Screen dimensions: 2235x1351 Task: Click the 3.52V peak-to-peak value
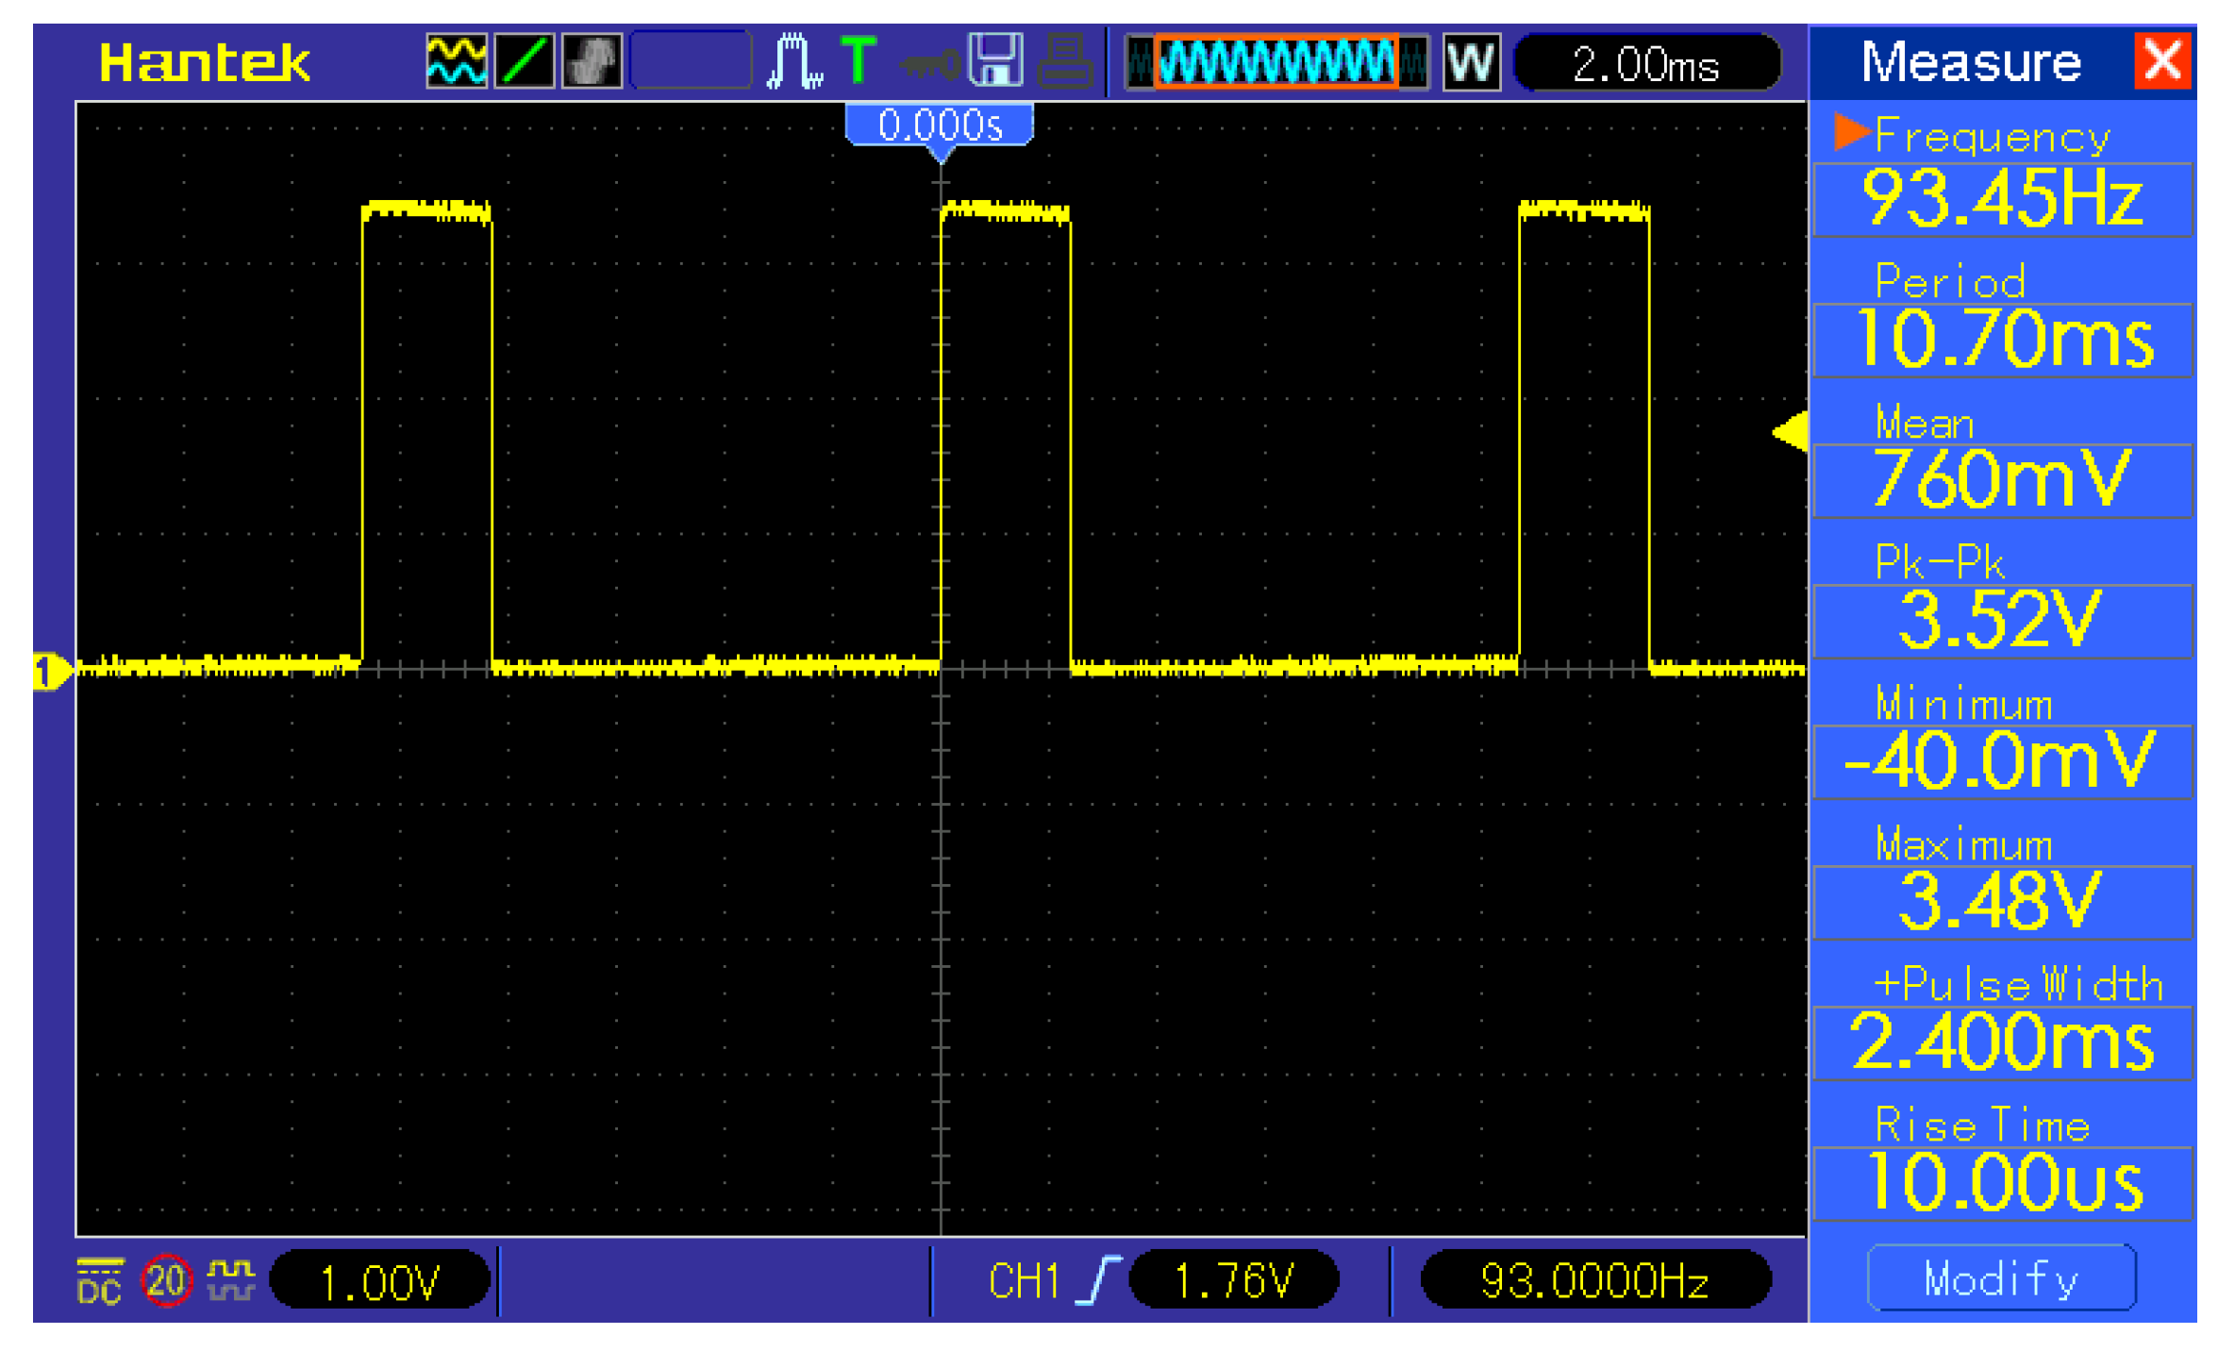coord(2003,621)
